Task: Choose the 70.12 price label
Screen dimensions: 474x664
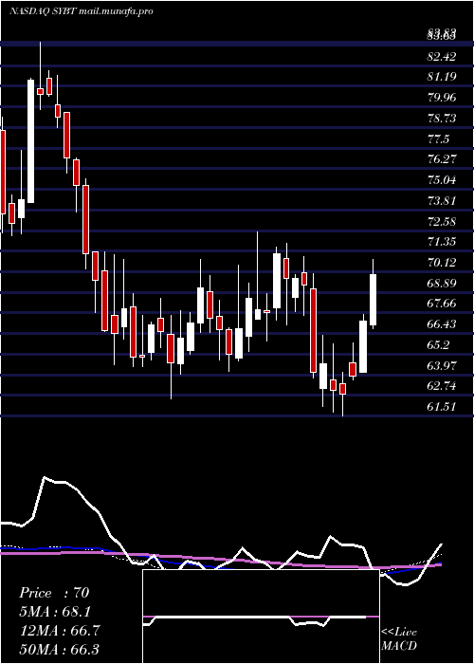Action: tap(443, 262)
